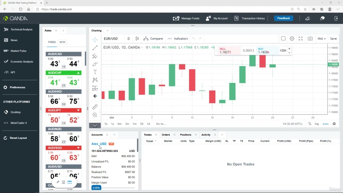Close the Rates panel tab

56,31
